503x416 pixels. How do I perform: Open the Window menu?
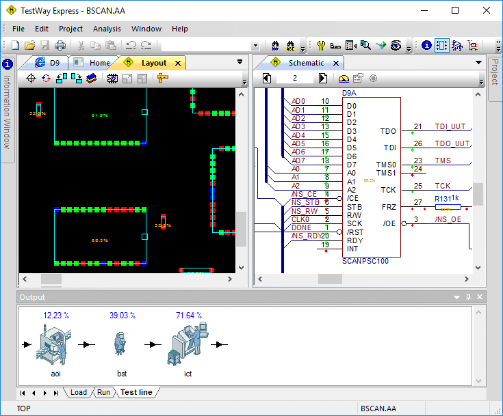point(146,29)
